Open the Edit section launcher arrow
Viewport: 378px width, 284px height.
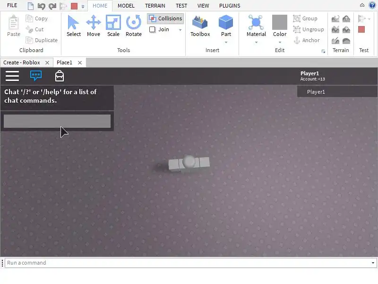(323, 51)
